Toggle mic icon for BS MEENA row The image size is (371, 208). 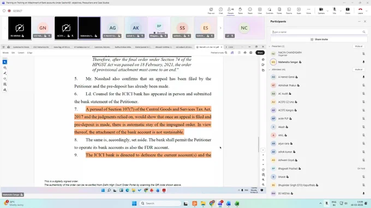pyautogui.click(x=363, y=193)
